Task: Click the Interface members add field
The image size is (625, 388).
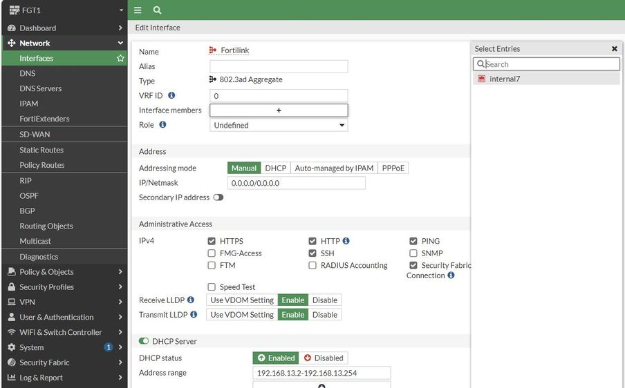Action: coord(279,110)
